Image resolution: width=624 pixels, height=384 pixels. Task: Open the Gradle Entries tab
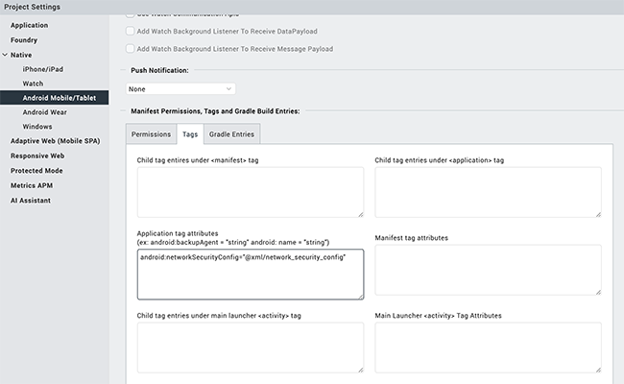point(231,134)
